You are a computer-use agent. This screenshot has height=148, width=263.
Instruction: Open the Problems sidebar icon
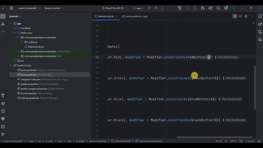[3, 111]
